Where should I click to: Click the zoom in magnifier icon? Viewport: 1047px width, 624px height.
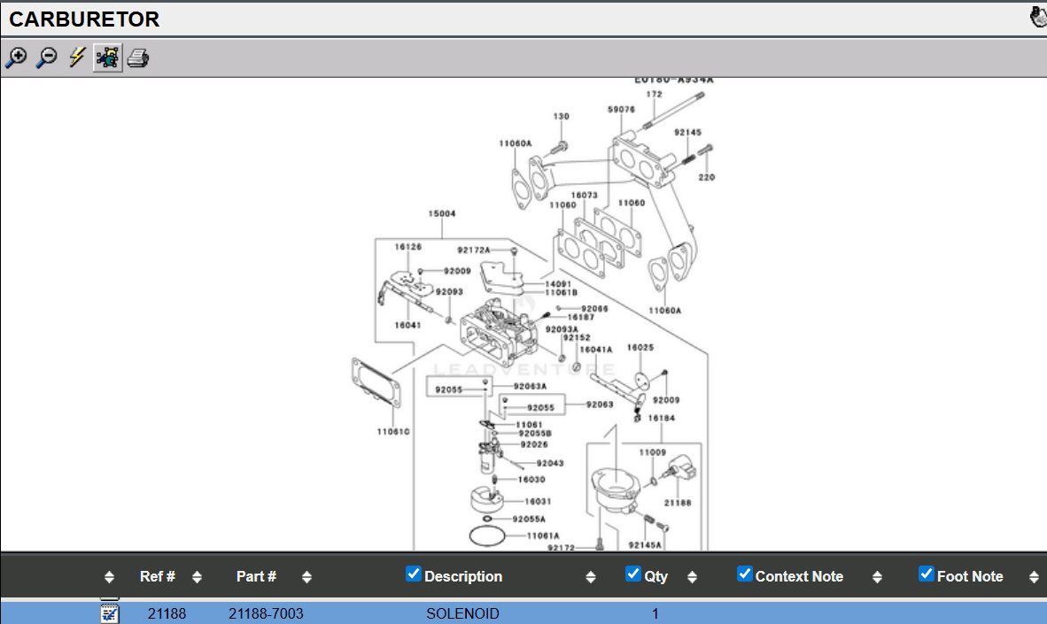coord(16,58)
